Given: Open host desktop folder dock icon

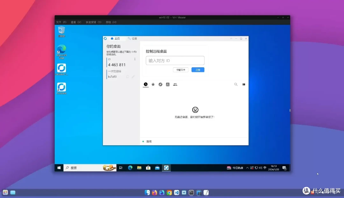Looking at the screenshot, I should tap(13, 192).
